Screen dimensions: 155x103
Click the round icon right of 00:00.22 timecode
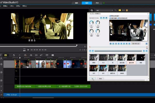tap(146, 44)
